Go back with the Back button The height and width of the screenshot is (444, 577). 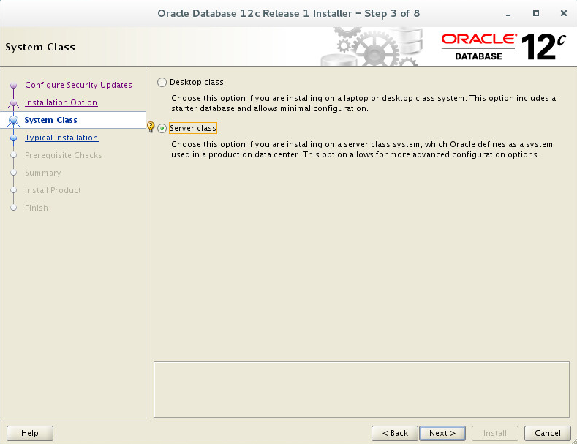(395, 433)
